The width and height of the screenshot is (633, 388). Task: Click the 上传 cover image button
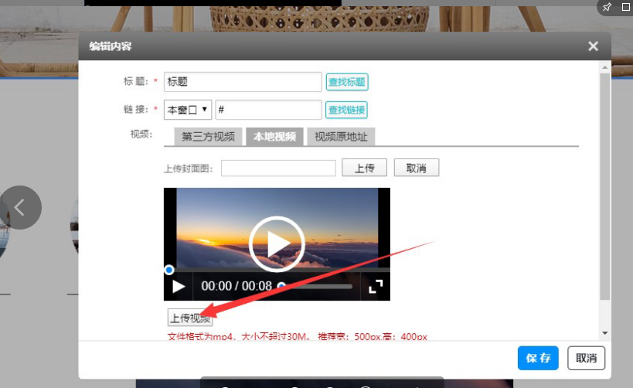pos(364,168)
